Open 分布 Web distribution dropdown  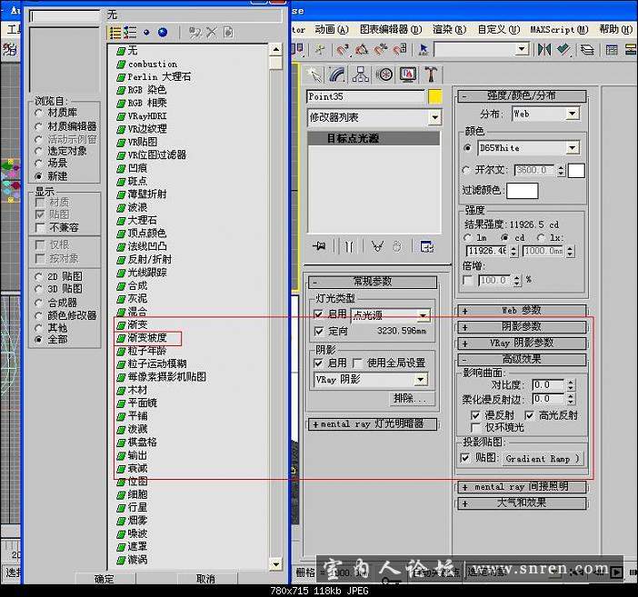545,114
